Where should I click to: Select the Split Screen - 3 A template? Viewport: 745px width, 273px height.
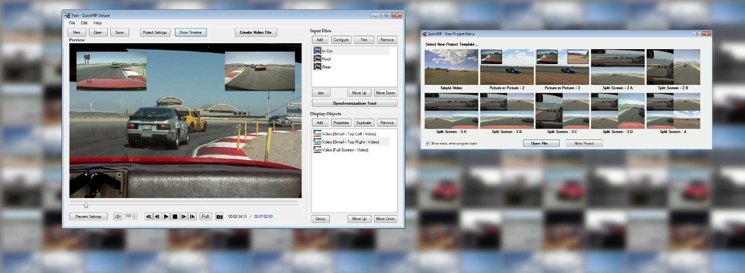click(451, 111)
